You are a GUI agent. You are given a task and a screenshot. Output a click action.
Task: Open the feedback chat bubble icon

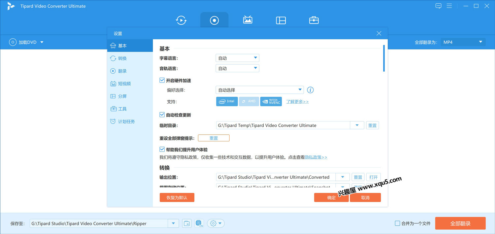438,6
